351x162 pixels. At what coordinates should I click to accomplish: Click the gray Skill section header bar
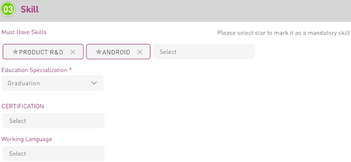click(x=175, y=11)
